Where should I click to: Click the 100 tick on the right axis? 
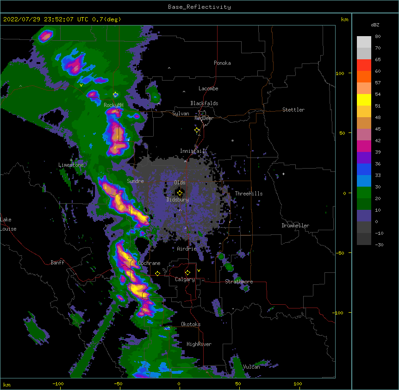pyautogui.click(x=340, y=73)
